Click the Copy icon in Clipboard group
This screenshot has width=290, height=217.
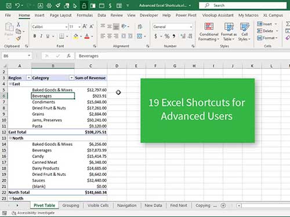pyautogui.click(x=19, y=31)
